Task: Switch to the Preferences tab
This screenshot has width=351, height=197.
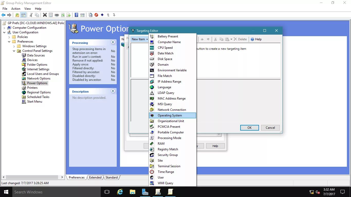Action: coord(77,178)
